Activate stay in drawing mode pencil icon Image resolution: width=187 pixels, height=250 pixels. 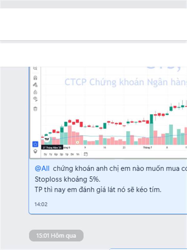click(35, 85)
